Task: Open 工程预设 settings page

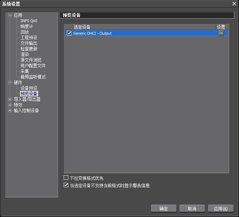Action: pos(29,38)
